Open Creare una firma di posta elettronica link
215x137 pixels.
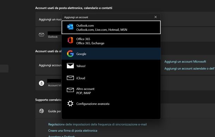[73, 131]
